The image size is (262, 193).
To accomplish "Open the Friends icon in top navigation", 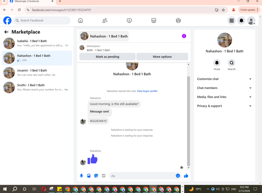I will click(105, 20).
